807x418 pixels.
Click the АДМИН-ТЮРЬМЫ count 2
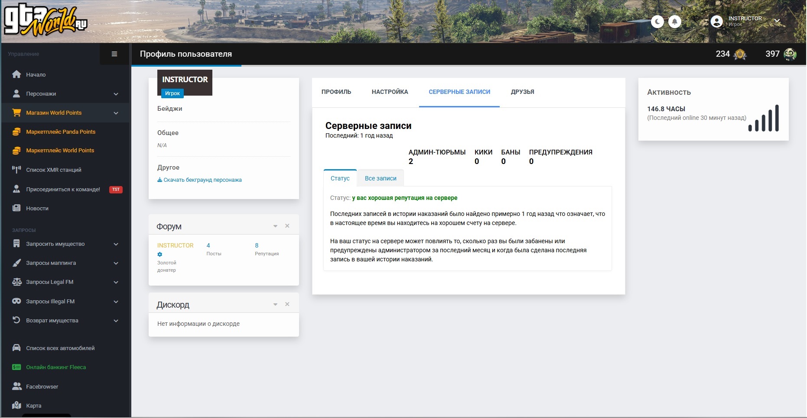coord(411,161)
